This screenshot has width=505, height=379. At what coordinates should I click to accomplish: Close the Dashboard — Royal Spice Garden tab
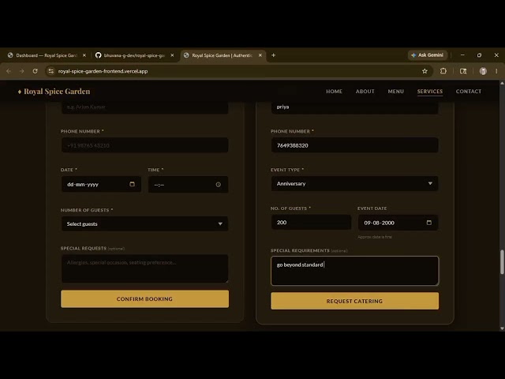(x=84, y=55)
